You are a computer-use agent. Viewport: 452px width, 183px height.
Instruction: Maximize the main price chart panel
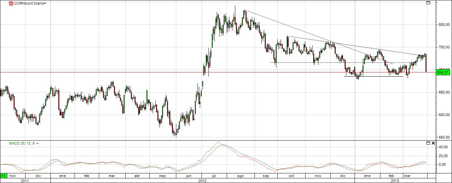tap(428, 3)
